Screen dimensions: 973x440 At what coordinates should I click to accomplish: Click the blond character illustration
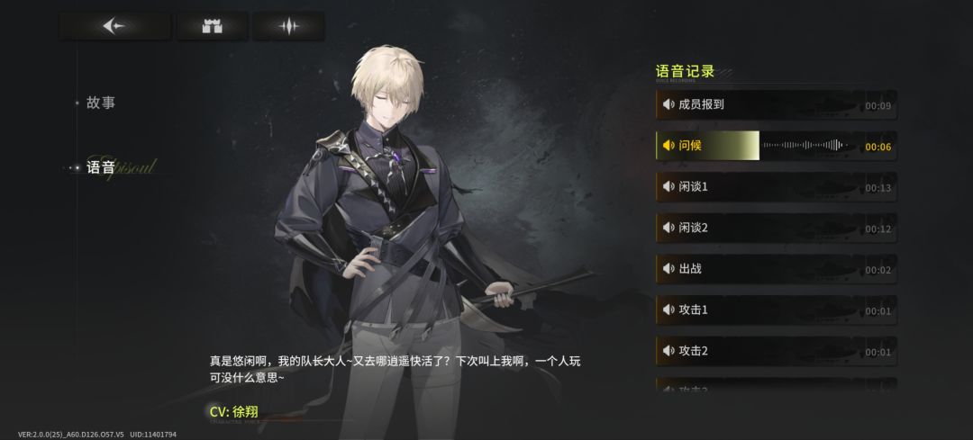[391, 236]
